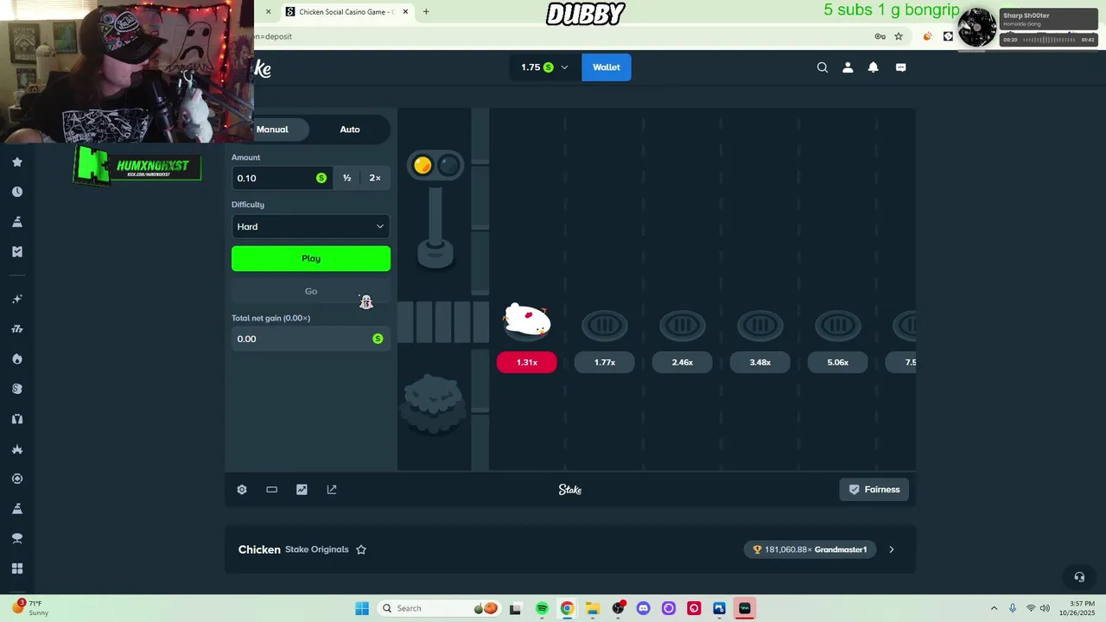Open Recent clock in left sidebar
Image resolution: width=1106 pixels, height=622 pixels.
coord(17,192)
